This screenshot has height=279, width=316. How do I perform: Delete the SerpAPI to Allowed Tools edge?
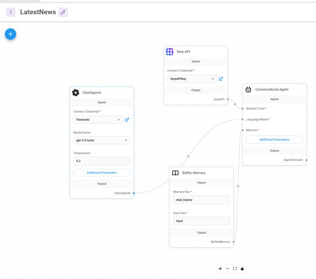(x=235, y=104)
